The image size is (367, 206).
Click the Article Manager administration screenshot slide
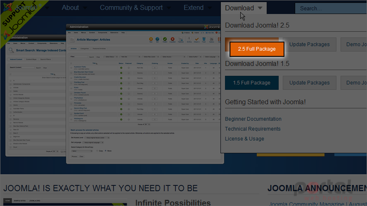coord(145,94)
